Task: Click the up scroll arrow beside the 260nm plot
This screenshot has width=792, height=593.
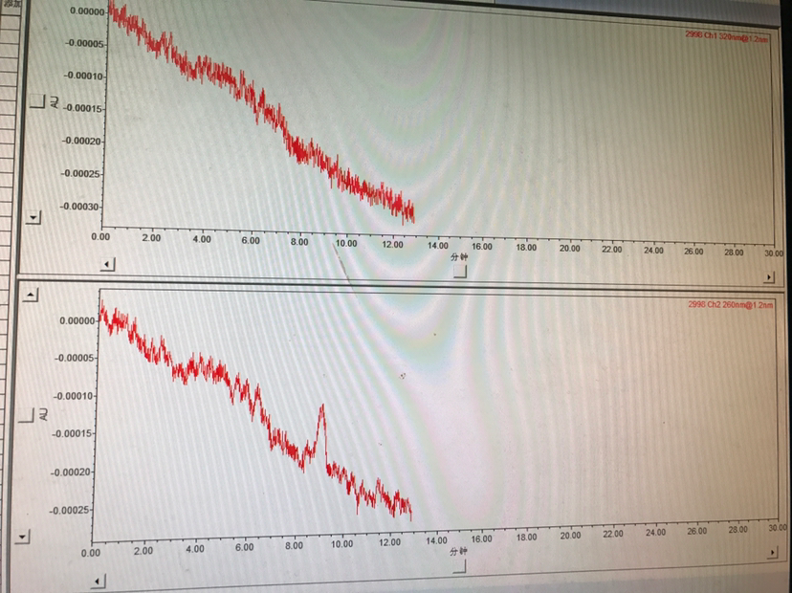Action: 31,295
